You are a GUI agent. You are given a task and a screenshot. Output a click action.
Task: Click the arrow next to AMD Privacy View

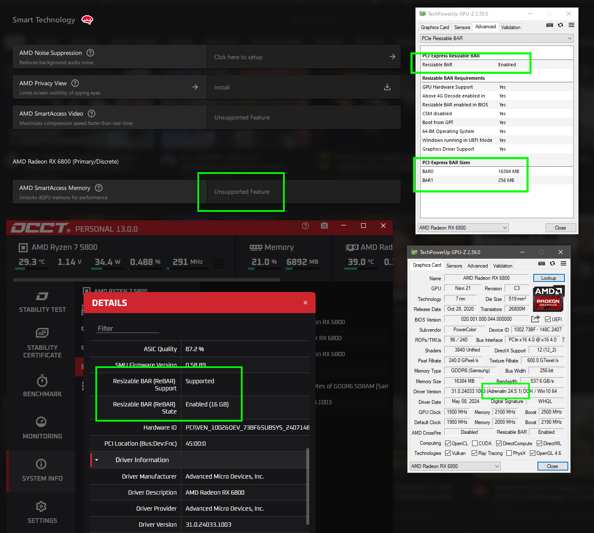click(x=195, y=87)
